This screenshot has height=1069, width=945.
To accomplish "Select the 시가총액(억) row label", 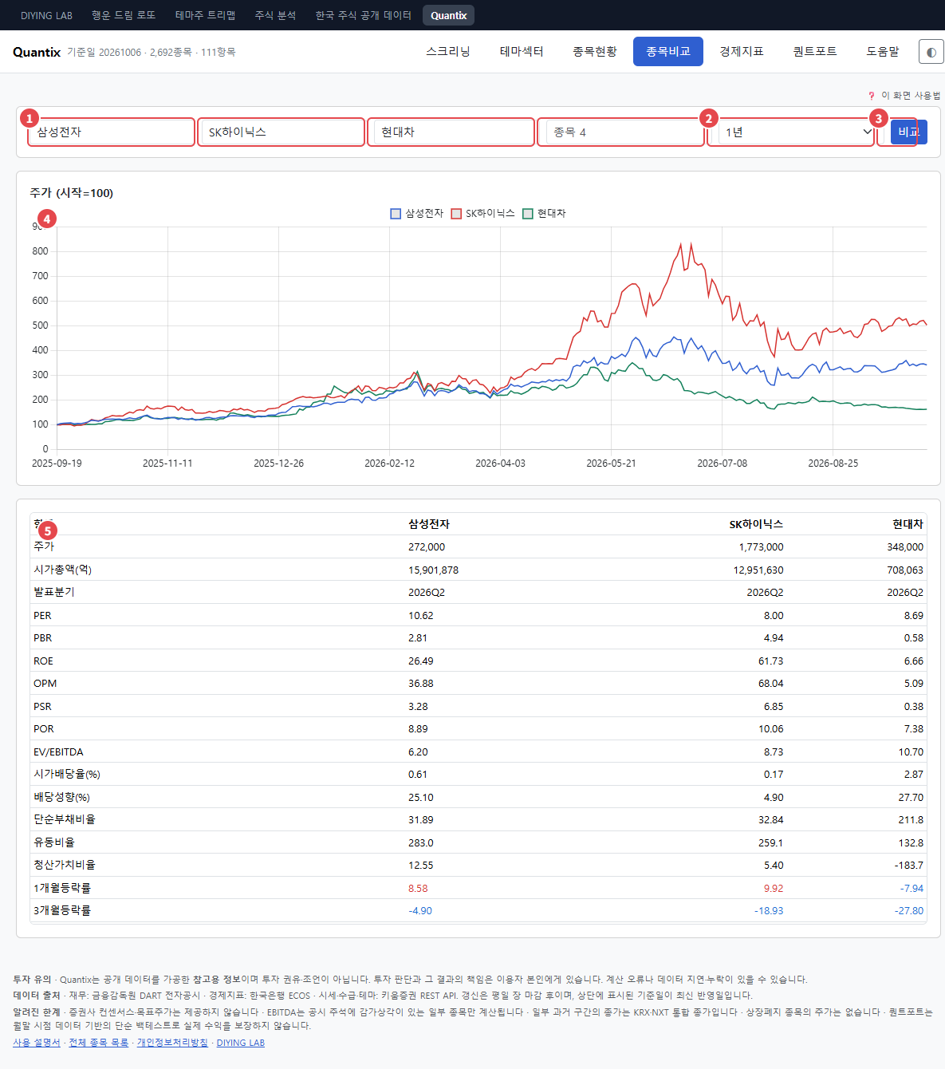I will (63, 570).
